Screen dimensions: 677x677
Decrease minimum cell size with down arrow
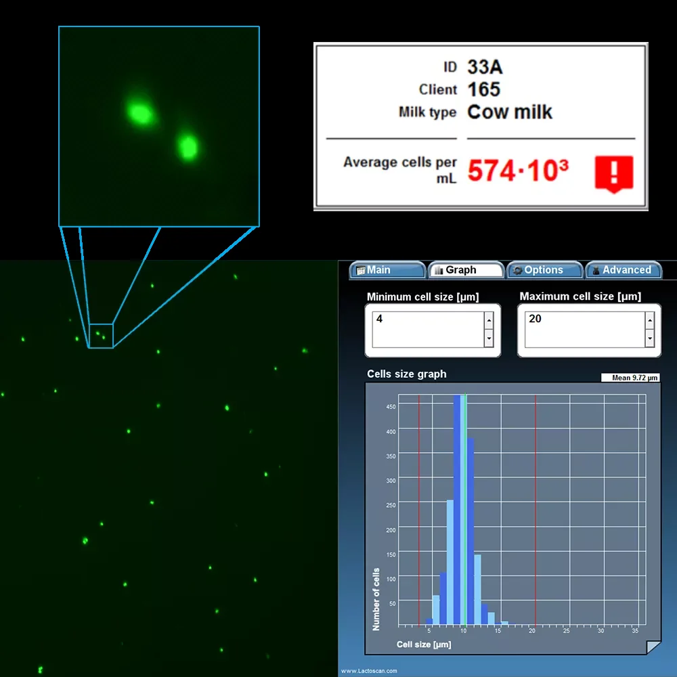[x=489, y=338]
